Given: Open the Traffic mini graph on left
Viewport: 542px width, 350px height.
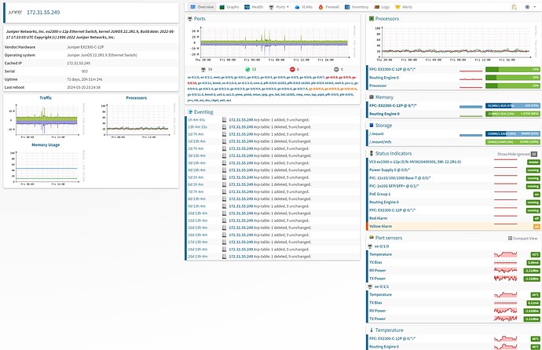Looking at the screenshot, I should point(46,121).
